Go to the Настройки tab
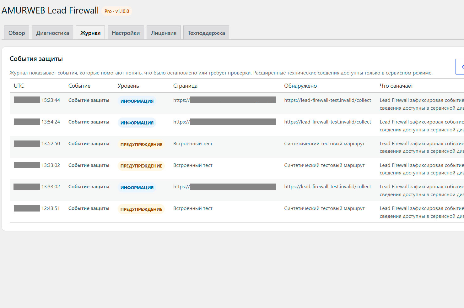The image size is (464, 308). (126, 33)
